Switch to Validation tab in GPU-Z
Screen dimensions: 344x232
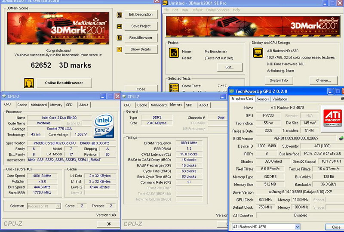pyautogui.click(x=280, y=99)
